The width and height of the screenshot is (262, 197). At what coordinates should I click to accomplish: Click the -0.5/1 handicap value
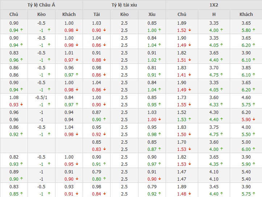41,98
